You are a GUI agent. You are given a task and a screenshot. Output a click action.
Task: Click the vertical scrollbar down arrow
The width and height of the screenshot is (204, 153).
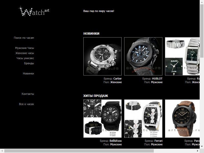pos(202,146)
